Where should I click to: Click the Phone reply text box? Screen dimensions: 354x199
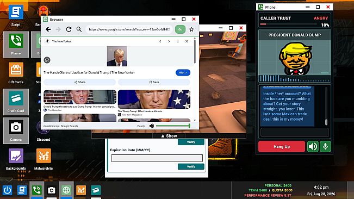tap(294, 133)
